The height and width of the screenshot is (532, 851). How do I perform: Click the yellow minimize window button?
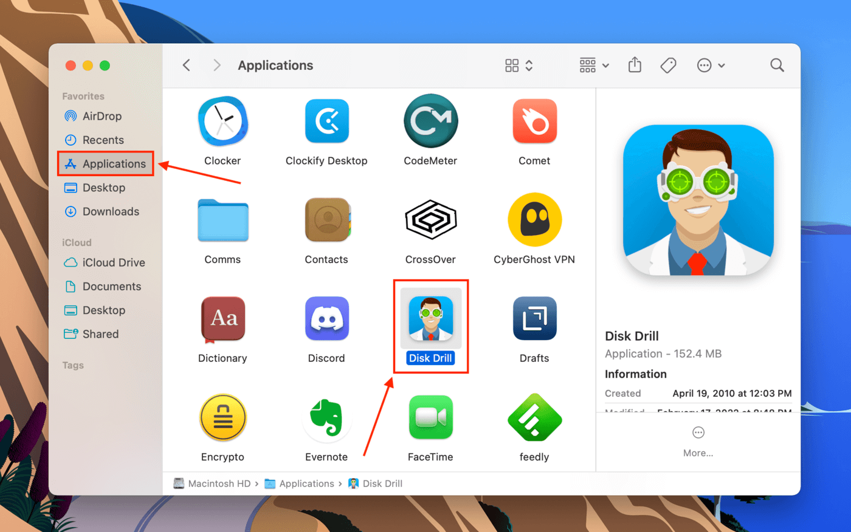(x=88, y=65)
